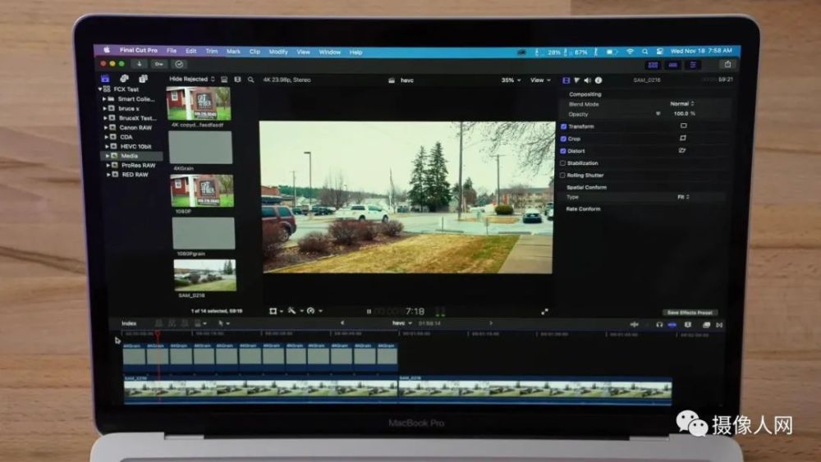Select the SAM_0216 clip thumbnail in browser

click(204, 275)
